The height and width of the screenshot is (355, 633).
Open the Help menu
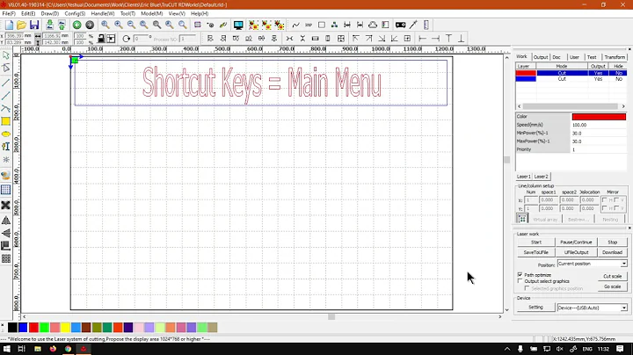[x=200, y=14]
